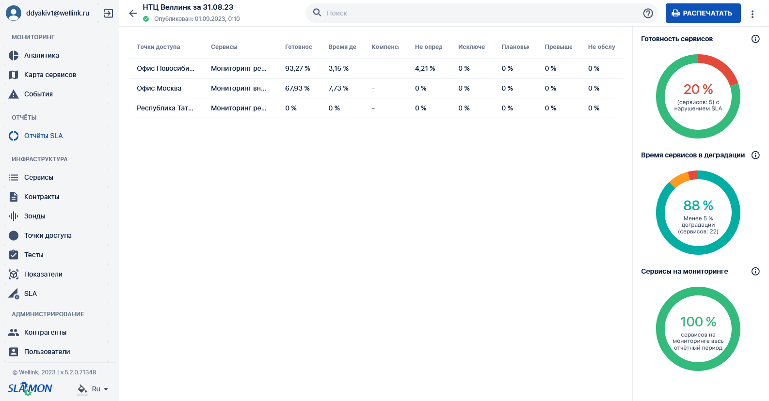Select the Офис Москва row cell
Screen dimensions: 769x401
(x=159, y=88)
